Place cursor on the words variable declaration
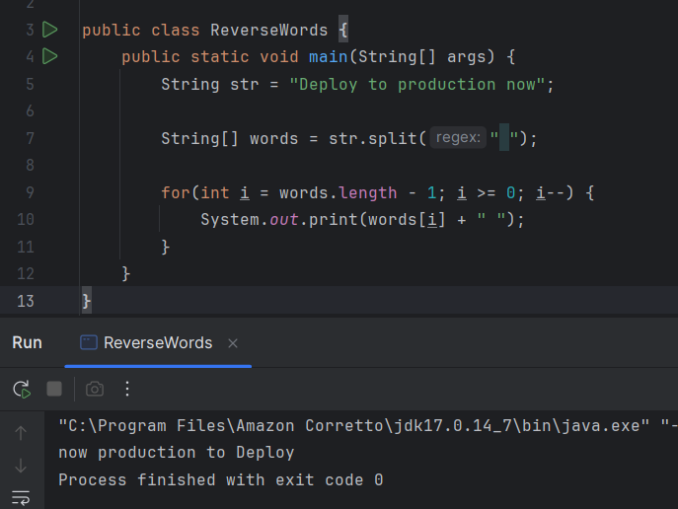Image resolution: width=678 pixels, height=509 pixels. point(273,139)
